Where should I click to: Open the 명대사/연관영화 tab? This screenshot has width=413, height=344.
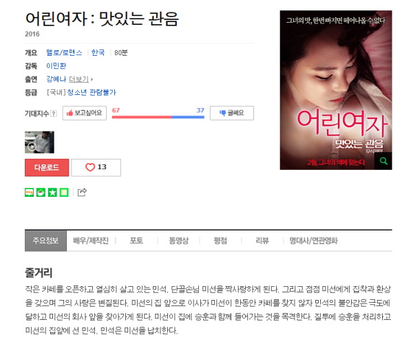pyautogui.click(x=313, y=241)
